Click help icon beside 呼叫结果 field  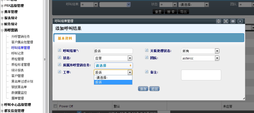tap(60, 51)
